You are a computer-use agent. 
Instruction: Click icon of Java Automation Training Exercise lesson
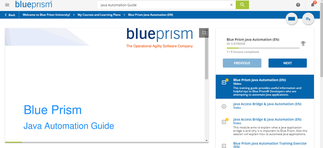tap(224, 146)
